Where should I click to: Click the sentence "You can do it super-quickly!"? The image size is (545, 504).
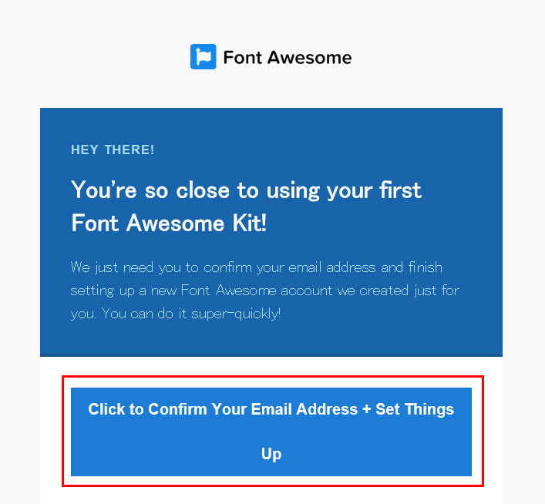193,314
